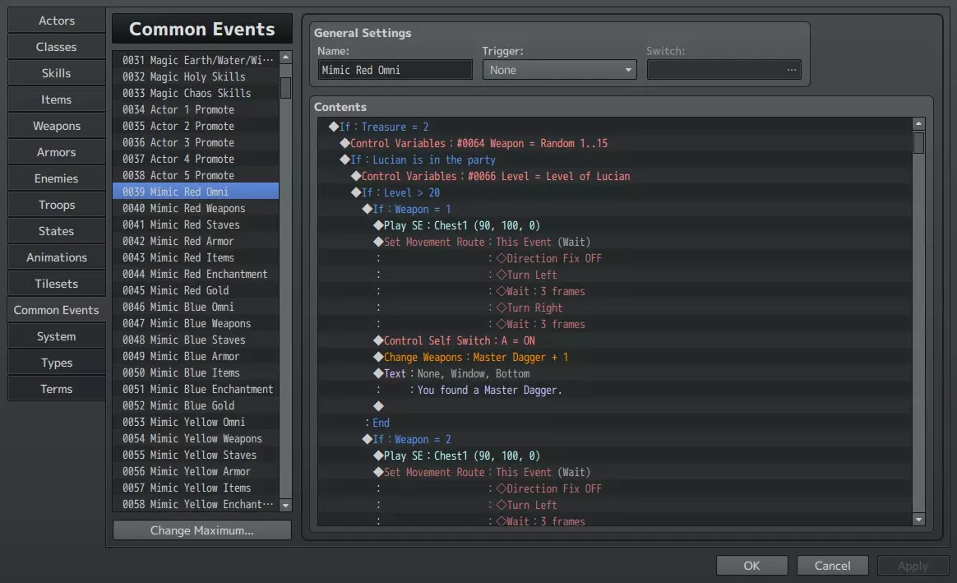The image size is (957, 583).
Task: Select the States tab
Action: [56, 231]
